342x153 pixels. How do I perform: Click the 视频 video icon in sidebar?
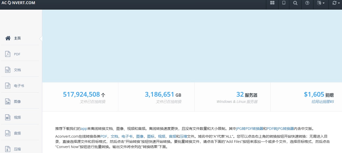pyautogui.click(x=8, y=117)
